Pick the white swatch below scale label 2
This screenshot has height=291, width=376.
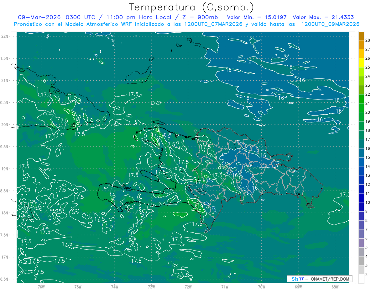click(361, 279)
